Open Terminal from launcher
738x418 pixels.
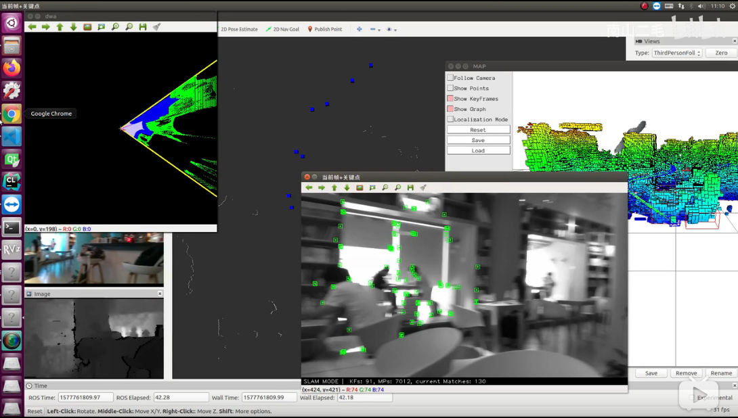click(x=12, y=227)
